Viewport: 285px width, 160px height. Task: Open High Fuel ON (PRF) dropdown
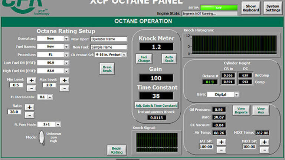(x=66, y=71)
